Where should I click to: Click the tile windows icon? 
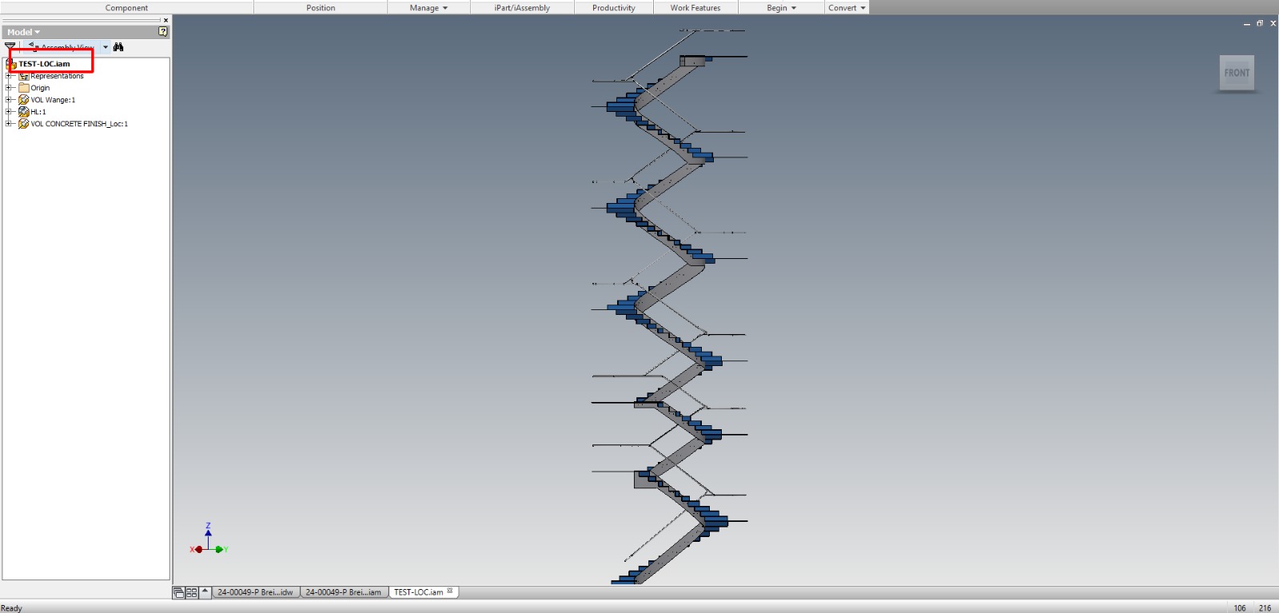pyautogui.click(x=192, y=592)
